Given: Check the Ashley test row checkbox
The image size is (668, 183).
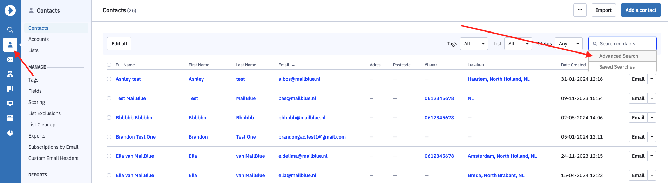Looking at the screenshot, I should coord(109,79).
